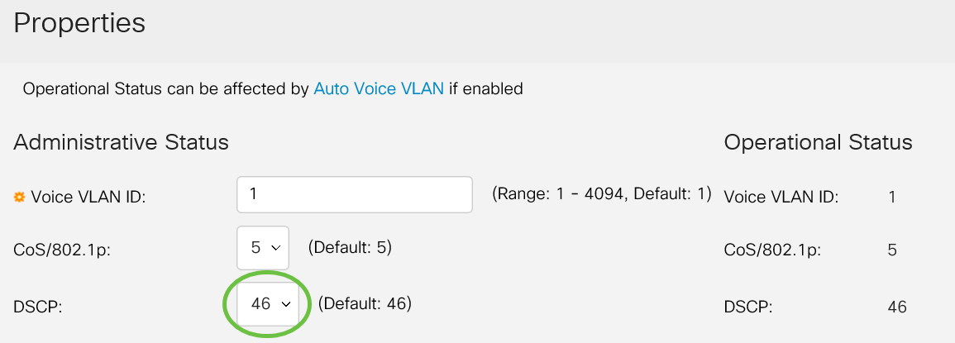Select the operational CoS/802.1p value 5
Image resolution: width=955 pixels, height=343 pixels.
892,250
